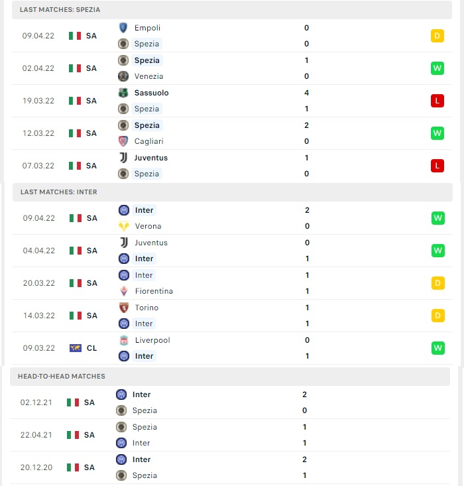464x488 pixels.
Task: Click the draw badge for Empoli–Spezia
Action: (x=437, y=36)
